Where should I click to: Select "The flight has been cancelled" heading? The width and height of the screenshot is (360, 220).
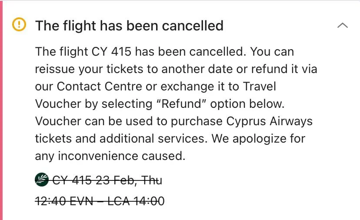click(x=129, y=26)
